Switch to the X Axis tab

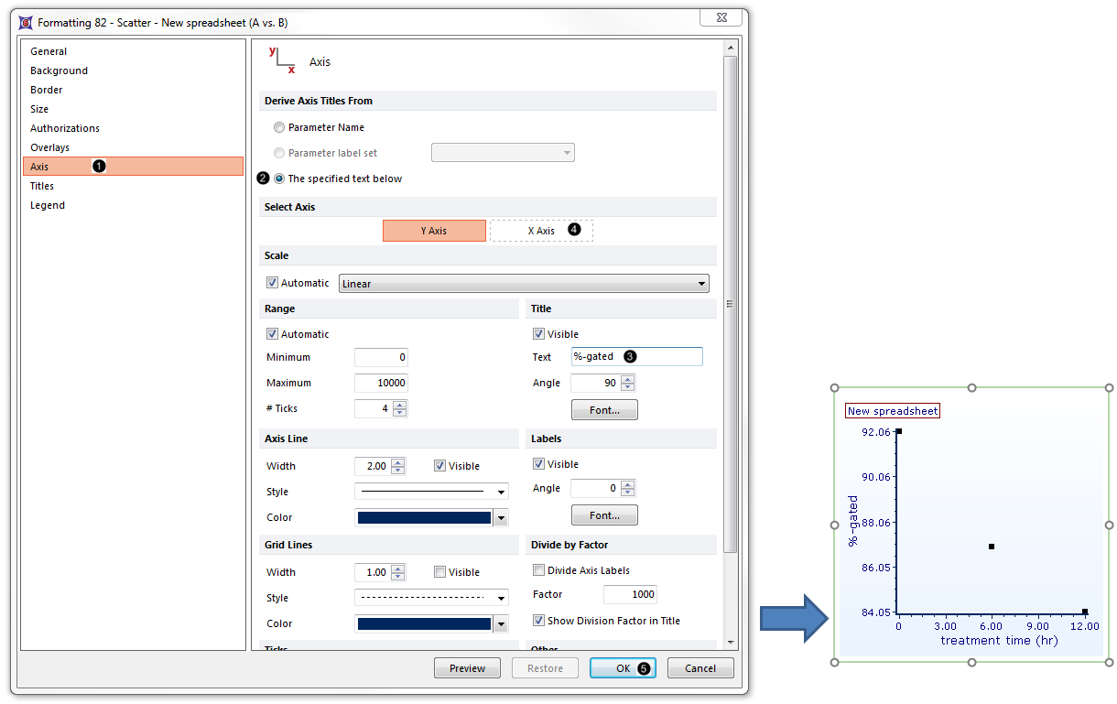tap(541, 231)
